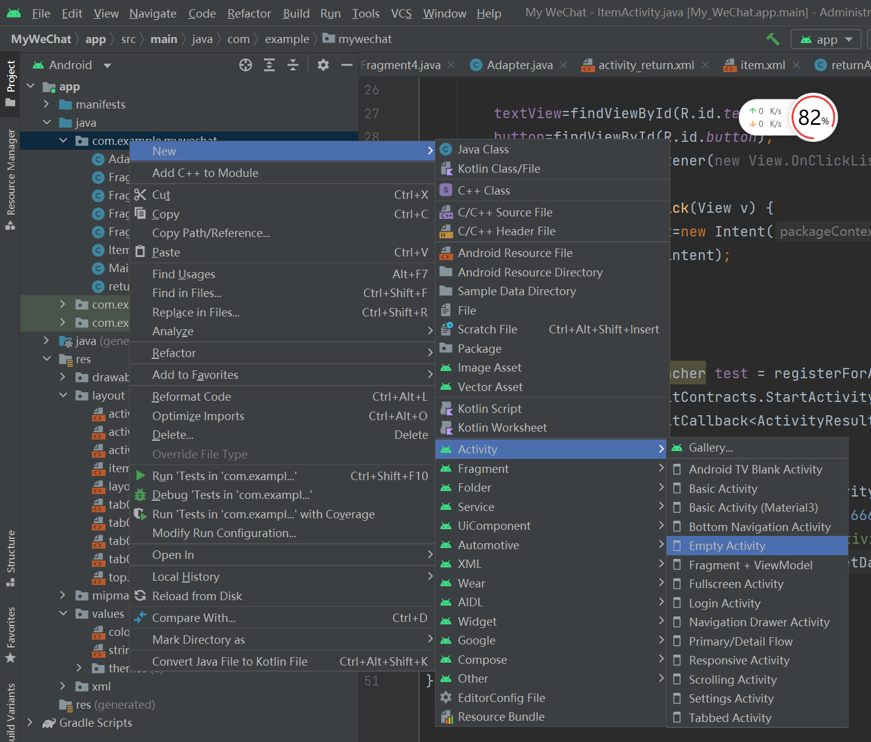Viewport: 871px width, 742px height.
Task: Select Login Activity option
Action: 757,603
